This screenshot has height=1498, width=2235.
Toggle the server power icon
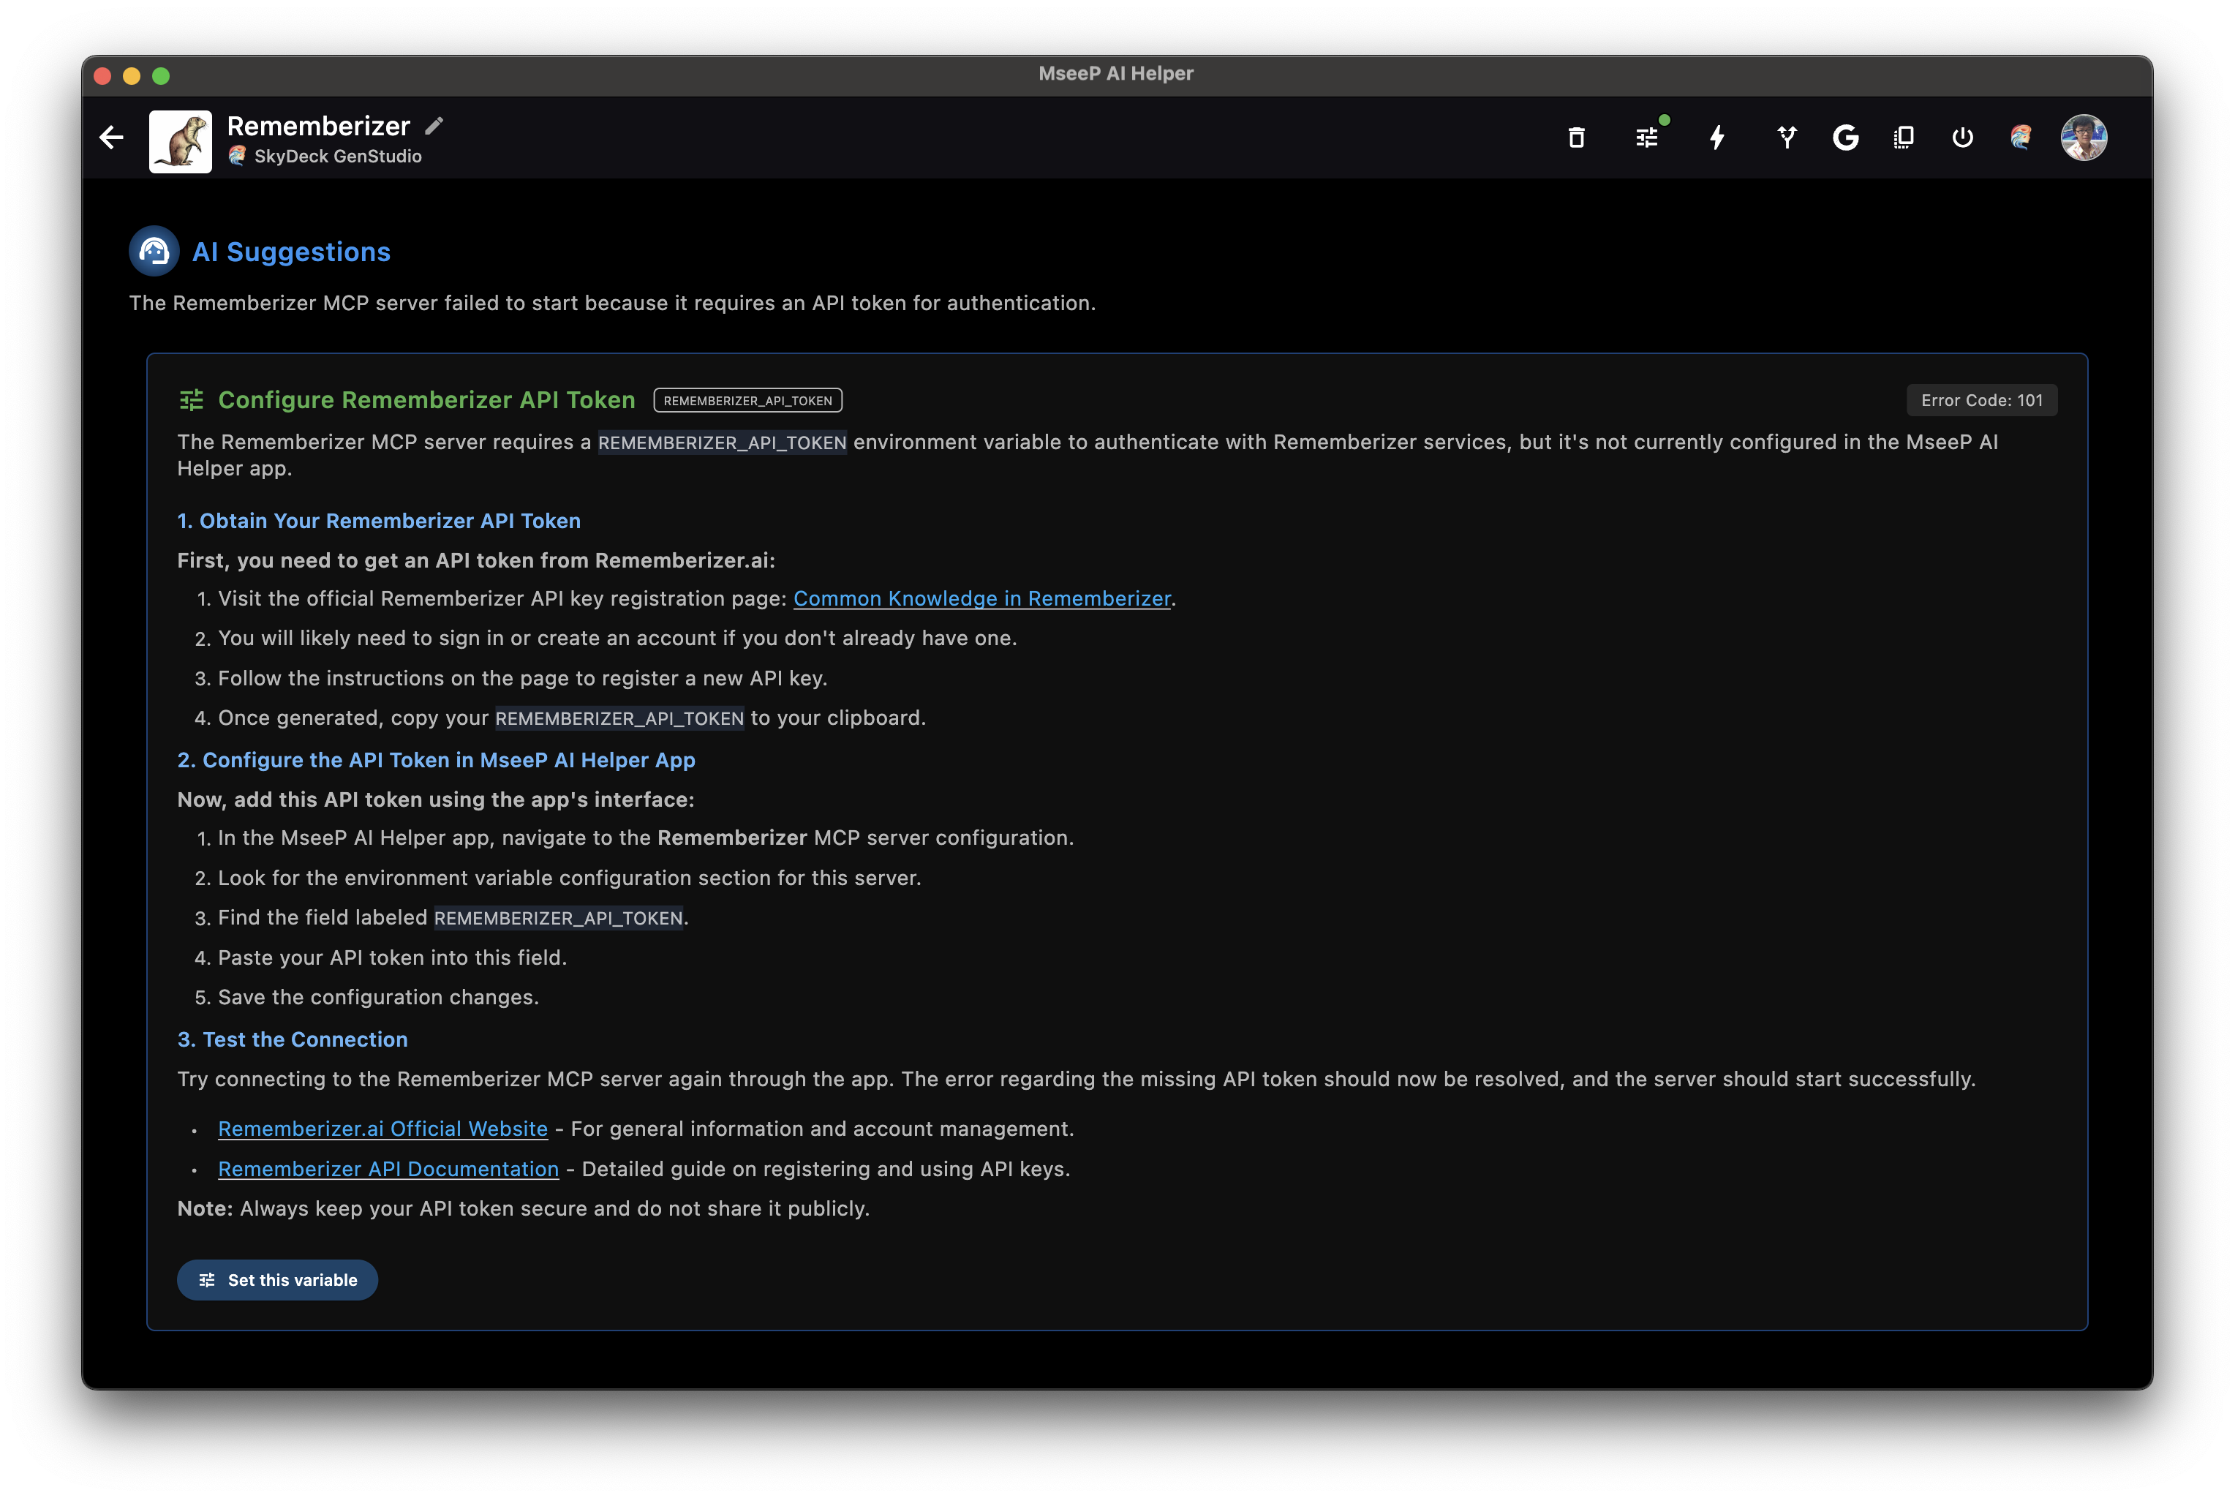pos(1961,138)
